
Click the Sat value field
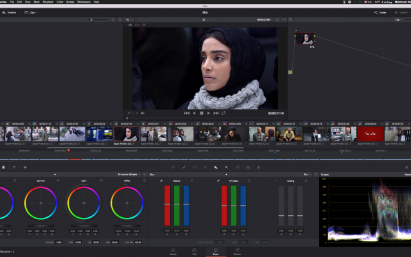[x=96, y=242]
